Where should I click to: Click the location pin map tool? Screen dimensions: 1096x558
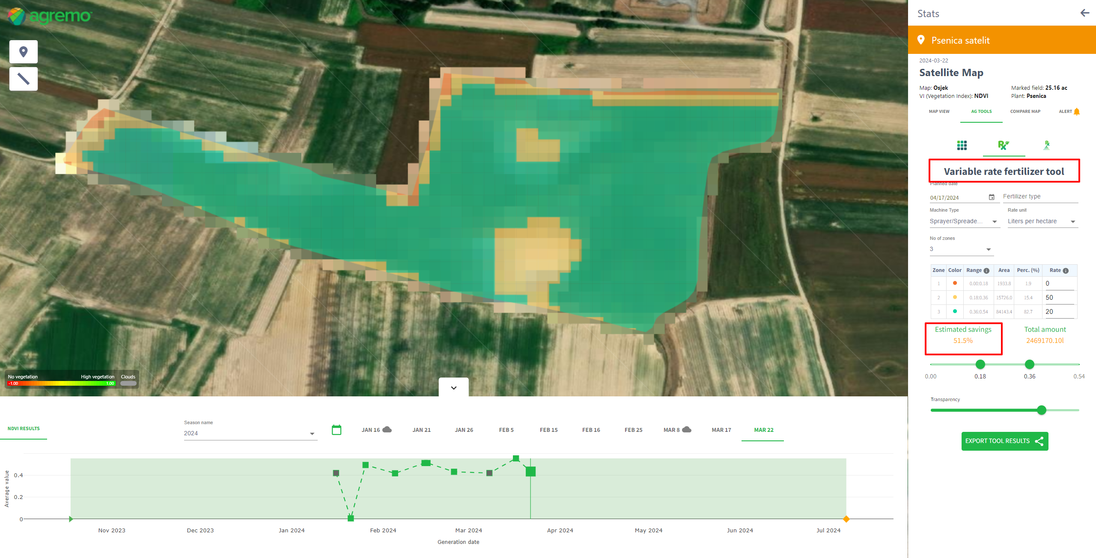pos(24,52)
